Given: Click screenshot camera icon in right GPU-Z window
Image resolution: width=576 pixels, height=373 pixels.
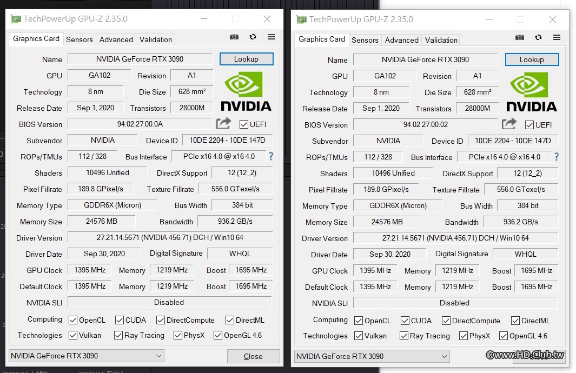Looking at the screenshot, I should 519,37.
